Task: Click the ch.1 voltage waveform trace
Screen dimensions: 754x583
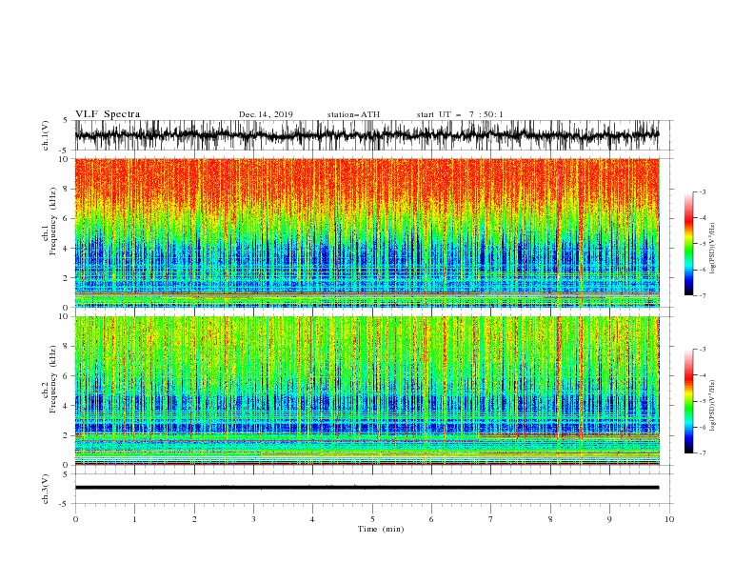Action: coord(367,135)
